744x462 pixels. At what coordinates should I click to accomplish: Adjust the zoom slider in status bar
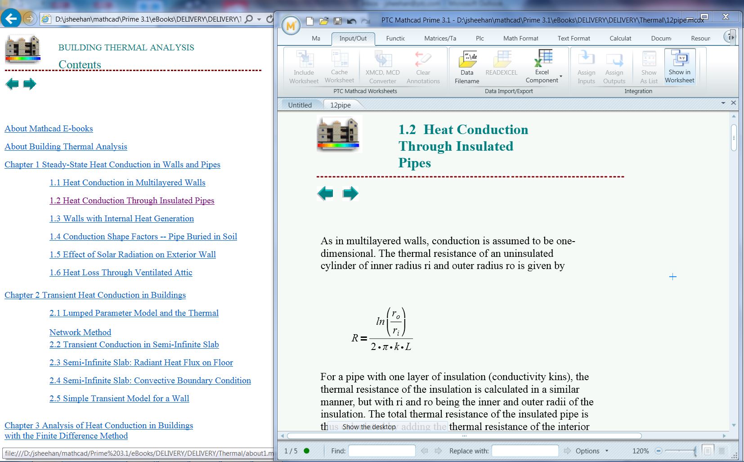681,451
